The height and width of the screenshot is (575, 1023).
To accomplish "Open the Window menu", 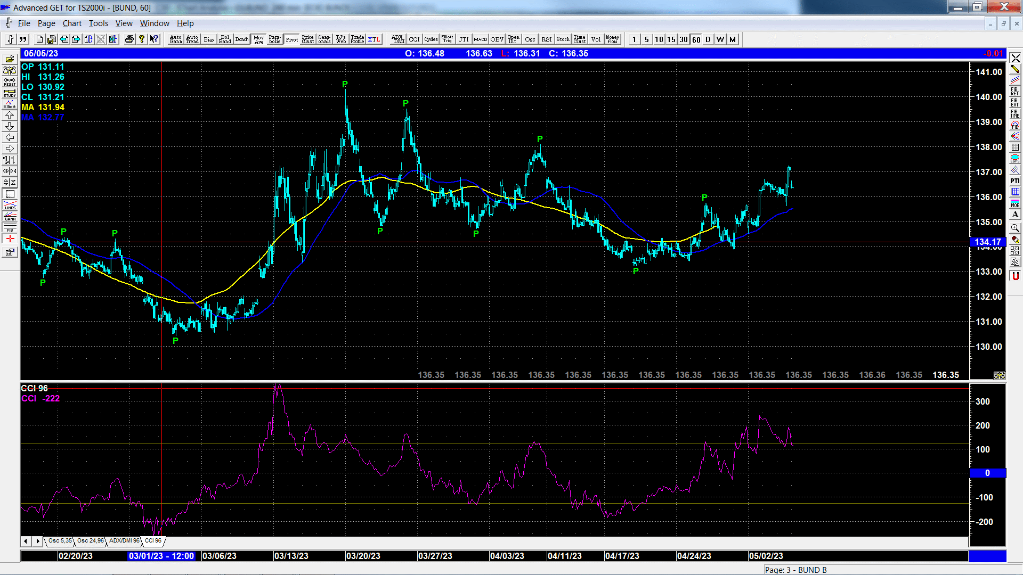I will (155, 23).
